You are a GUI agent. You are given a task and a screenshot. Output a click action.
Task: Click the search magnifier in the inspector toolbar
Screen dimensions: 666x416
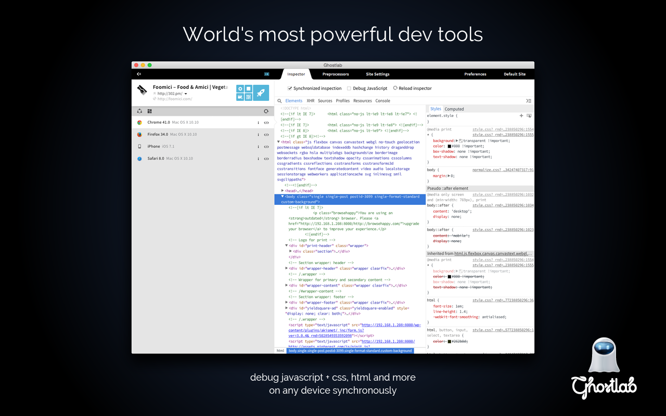click(x=279, y=101)
